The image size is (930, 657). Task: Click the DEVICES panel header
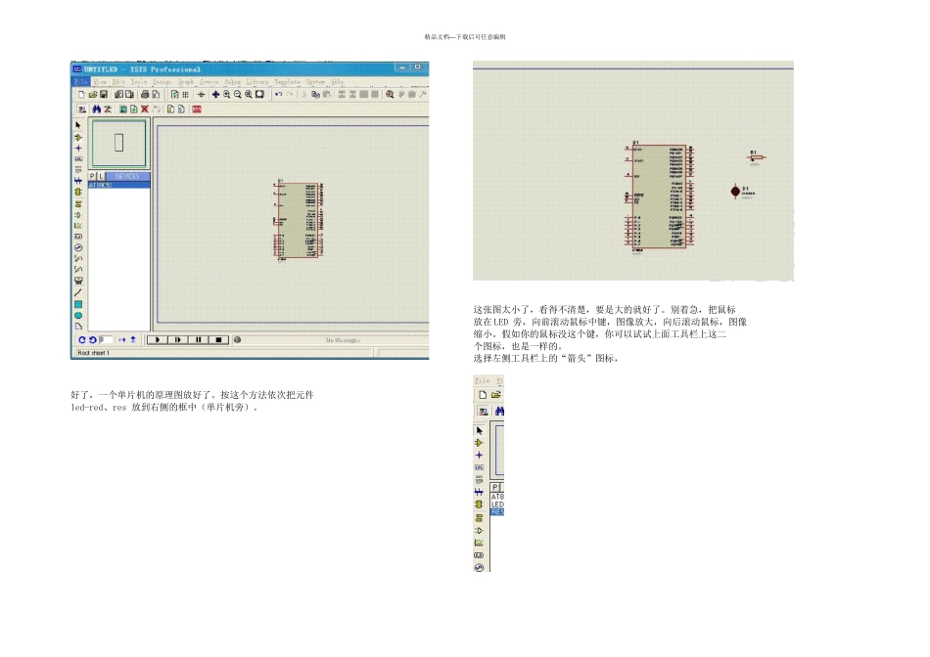(x=127, y=177)
